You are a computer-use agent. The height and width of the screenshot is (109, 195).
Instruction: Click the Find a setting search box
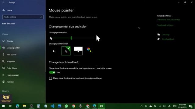[23, 17]
